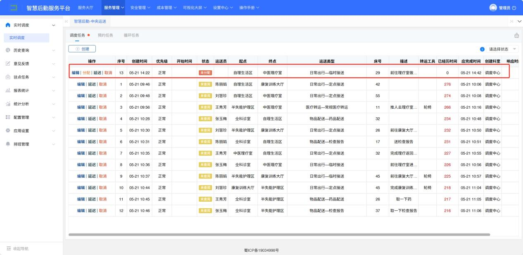Open the 可视化大屏 top menu
This screenshot has width=523, height=255.
point(195,8)
